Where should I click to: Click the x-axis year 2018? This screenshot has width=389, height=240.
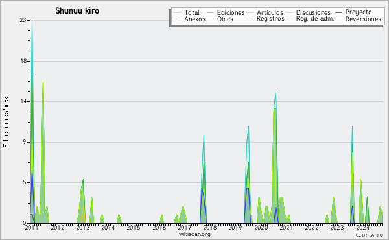[x=210, y=228]
